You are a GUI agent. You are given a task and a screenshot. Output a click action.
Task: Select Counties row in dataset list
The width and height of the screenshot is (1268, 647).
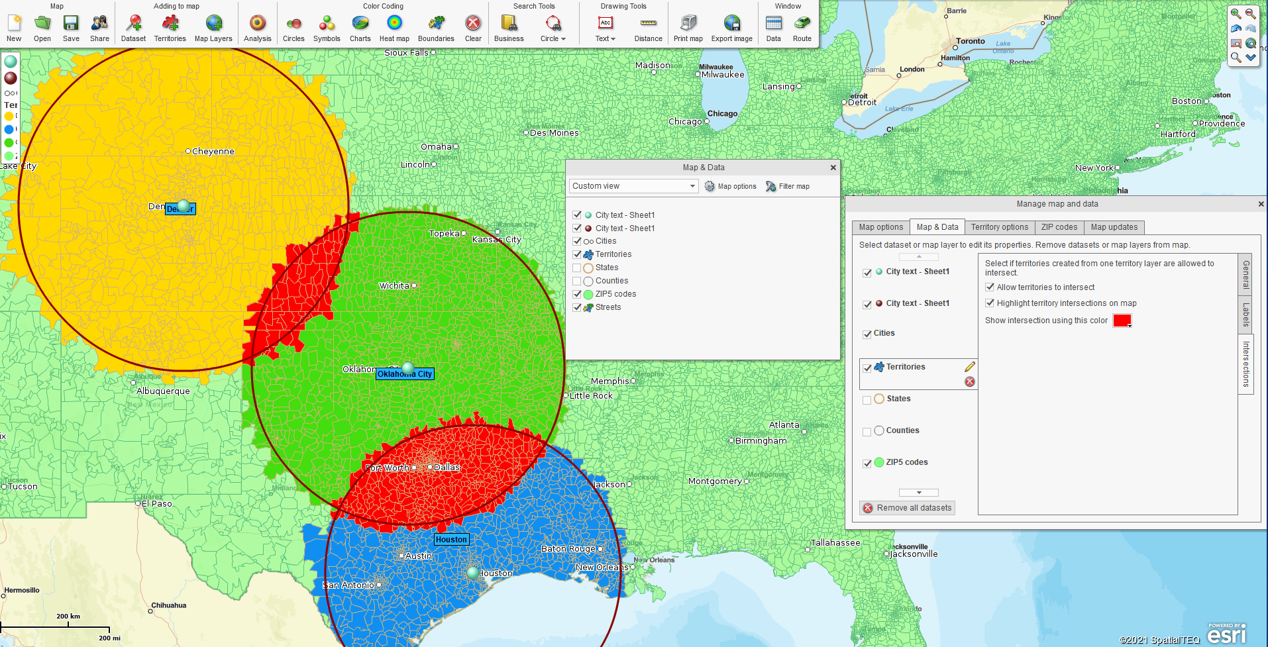[x=918, y=430]
